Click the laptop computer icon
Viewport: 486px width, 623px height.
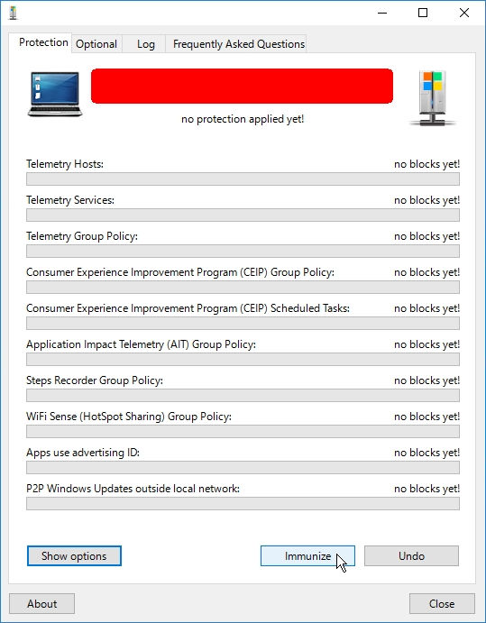tap(55, 94)
